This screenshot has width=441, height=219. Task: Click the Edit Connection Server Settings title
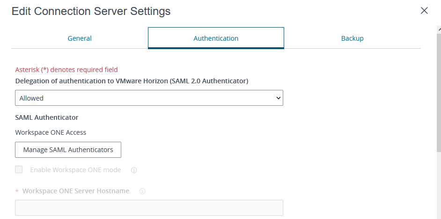(91, 11)
